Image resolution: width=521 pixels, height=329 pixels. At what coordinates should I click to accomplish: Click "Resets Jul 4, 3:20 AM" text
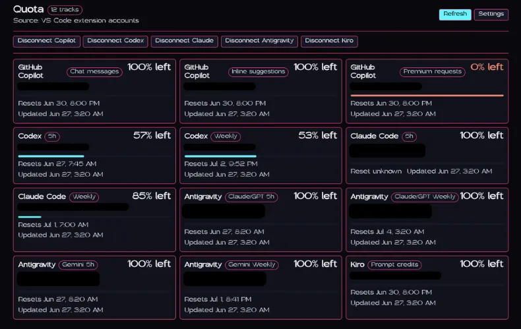[387, 231]
